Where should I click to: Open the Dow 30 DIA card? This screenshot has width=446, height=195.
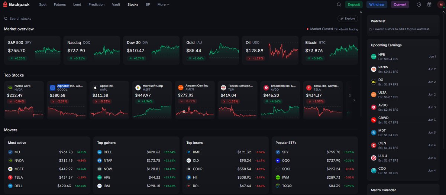tap(151, 49)
